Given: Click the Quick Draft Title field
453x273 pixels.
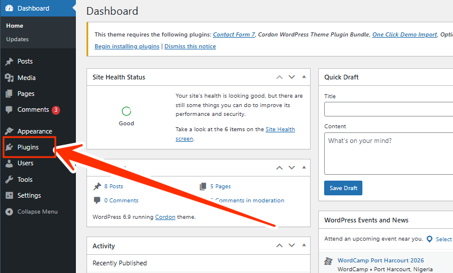Looking at the screenshot, I should [388, 109].
